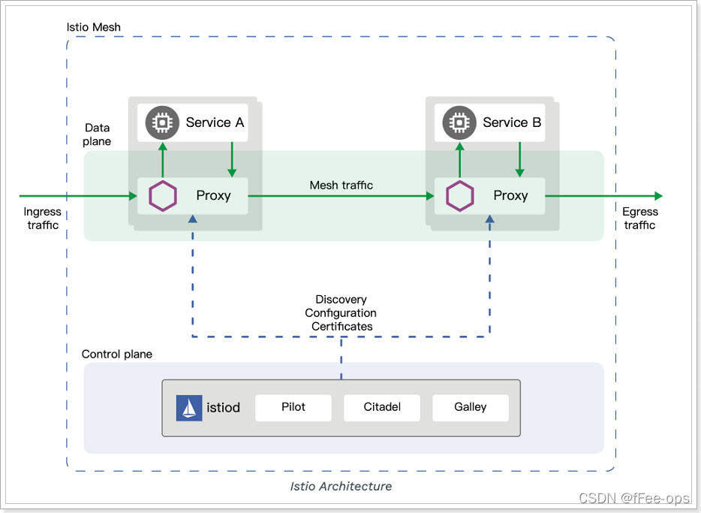Click the Istio Architecture caption
This screenshot has width=701, height=513.
341,486
